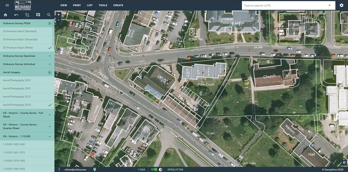Click the half-circle contrast icon

160,170
